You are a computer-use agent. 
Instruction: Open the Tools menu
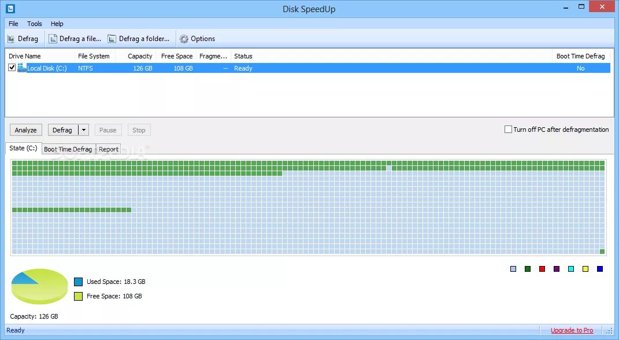[x=34, y=24]
